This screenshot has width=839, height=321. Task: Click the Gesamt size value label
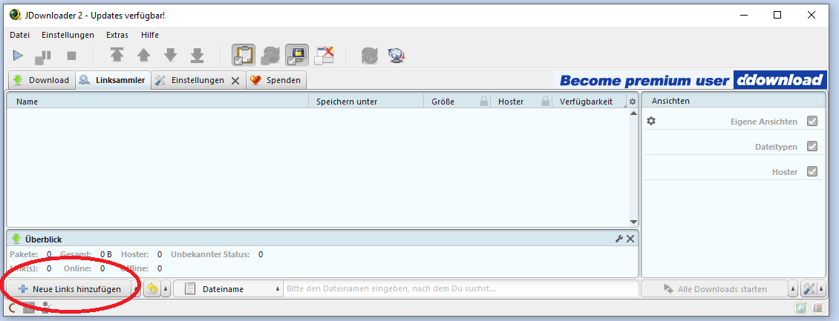(105, 254)
